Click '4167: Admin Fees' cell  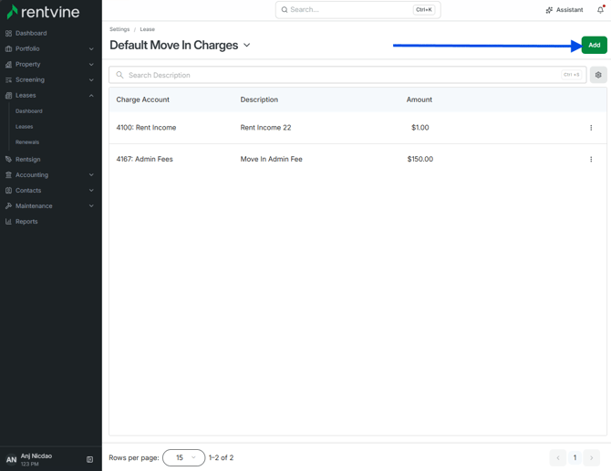[145, 159]
